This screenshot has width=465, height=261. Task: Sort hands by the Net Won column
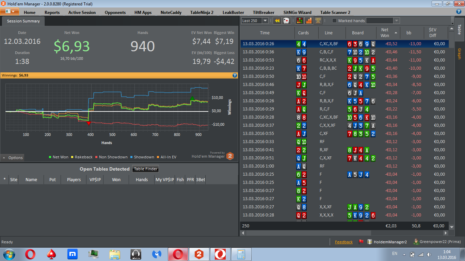pos(387,33)
